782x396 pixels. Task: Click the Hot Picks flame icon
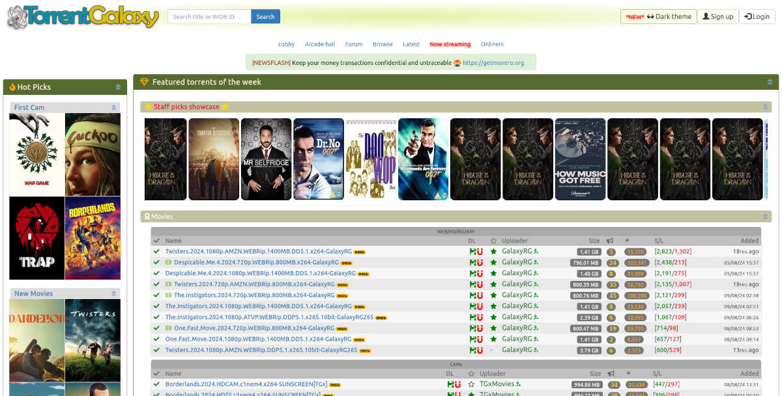pos(12,87)
